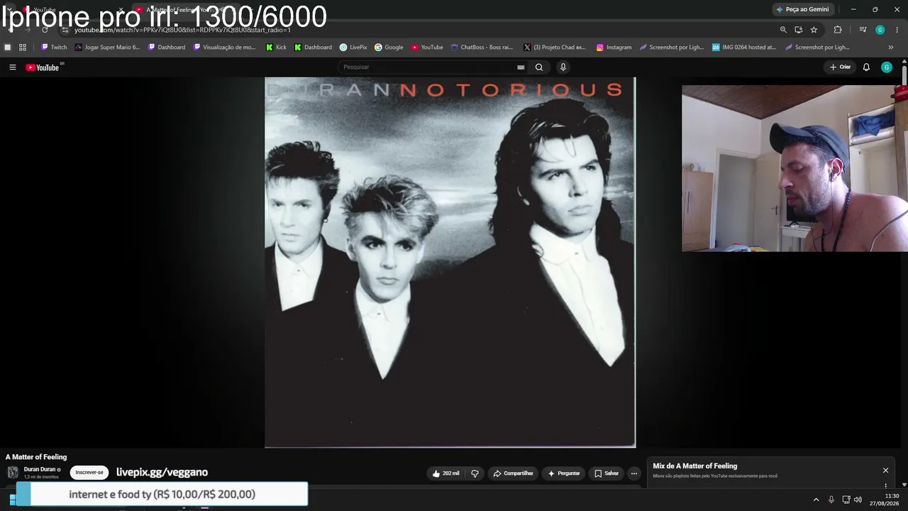The width and height of the screenshot is (908, 511).
Task: Click the Peça ao Gemini button
Action: pos(802,9)
